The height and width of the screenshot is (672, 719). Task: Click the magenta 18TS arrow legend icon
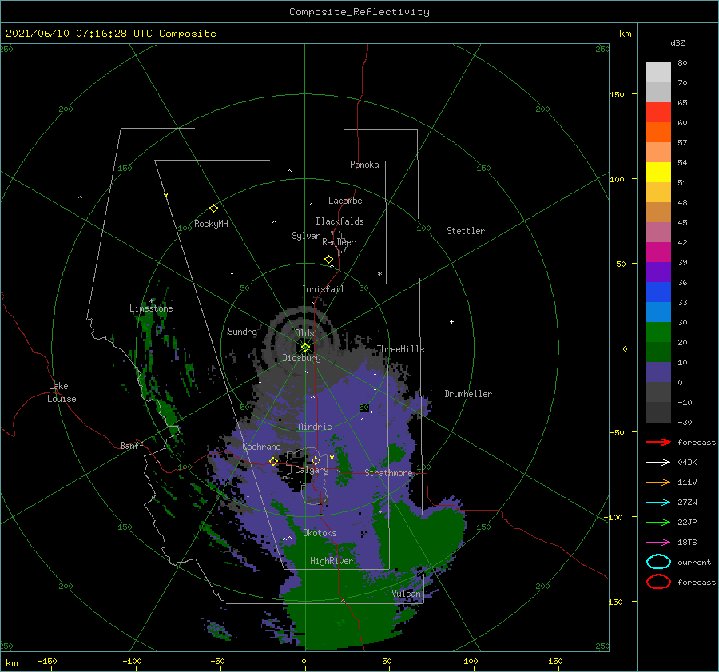(x=658, y=543)
